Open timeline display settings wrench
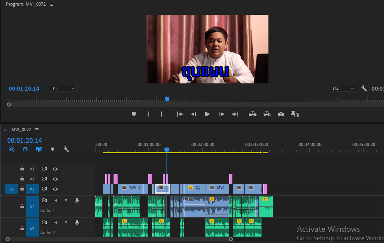Image resolution: width=384 pixels, height=243 pixels. tap(66, 149)
